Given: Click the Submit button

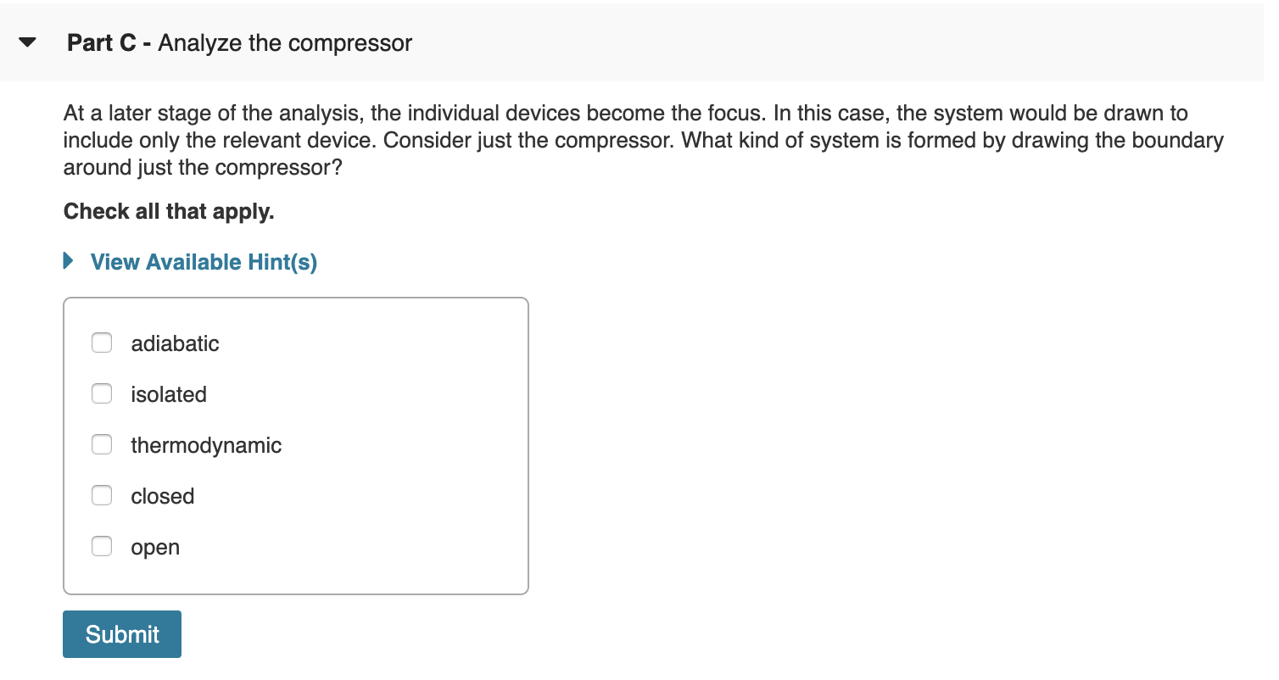Looking at the screenshot, I should click(121, 633).
